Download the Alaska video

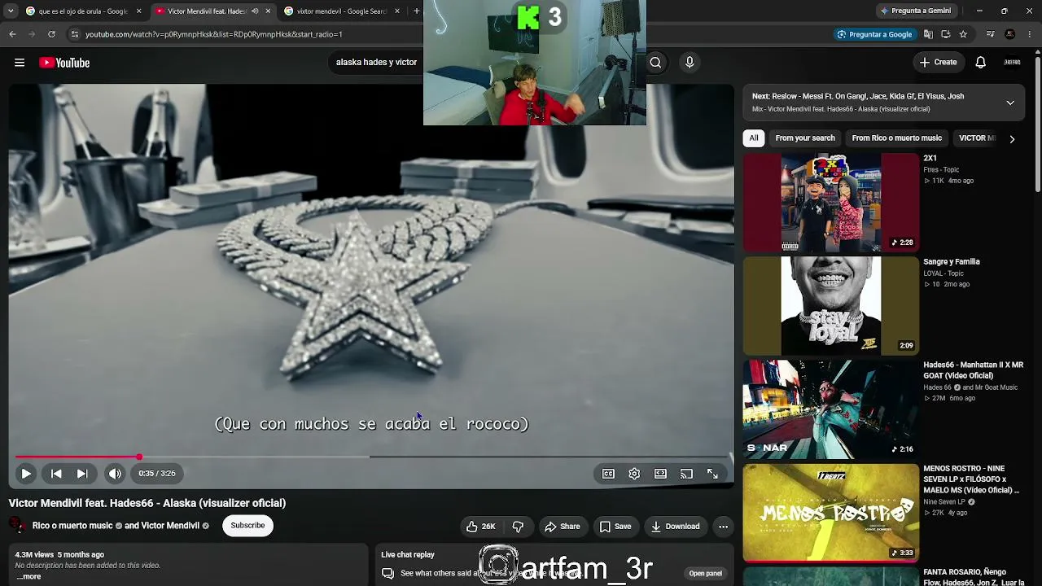coord(675,527)
